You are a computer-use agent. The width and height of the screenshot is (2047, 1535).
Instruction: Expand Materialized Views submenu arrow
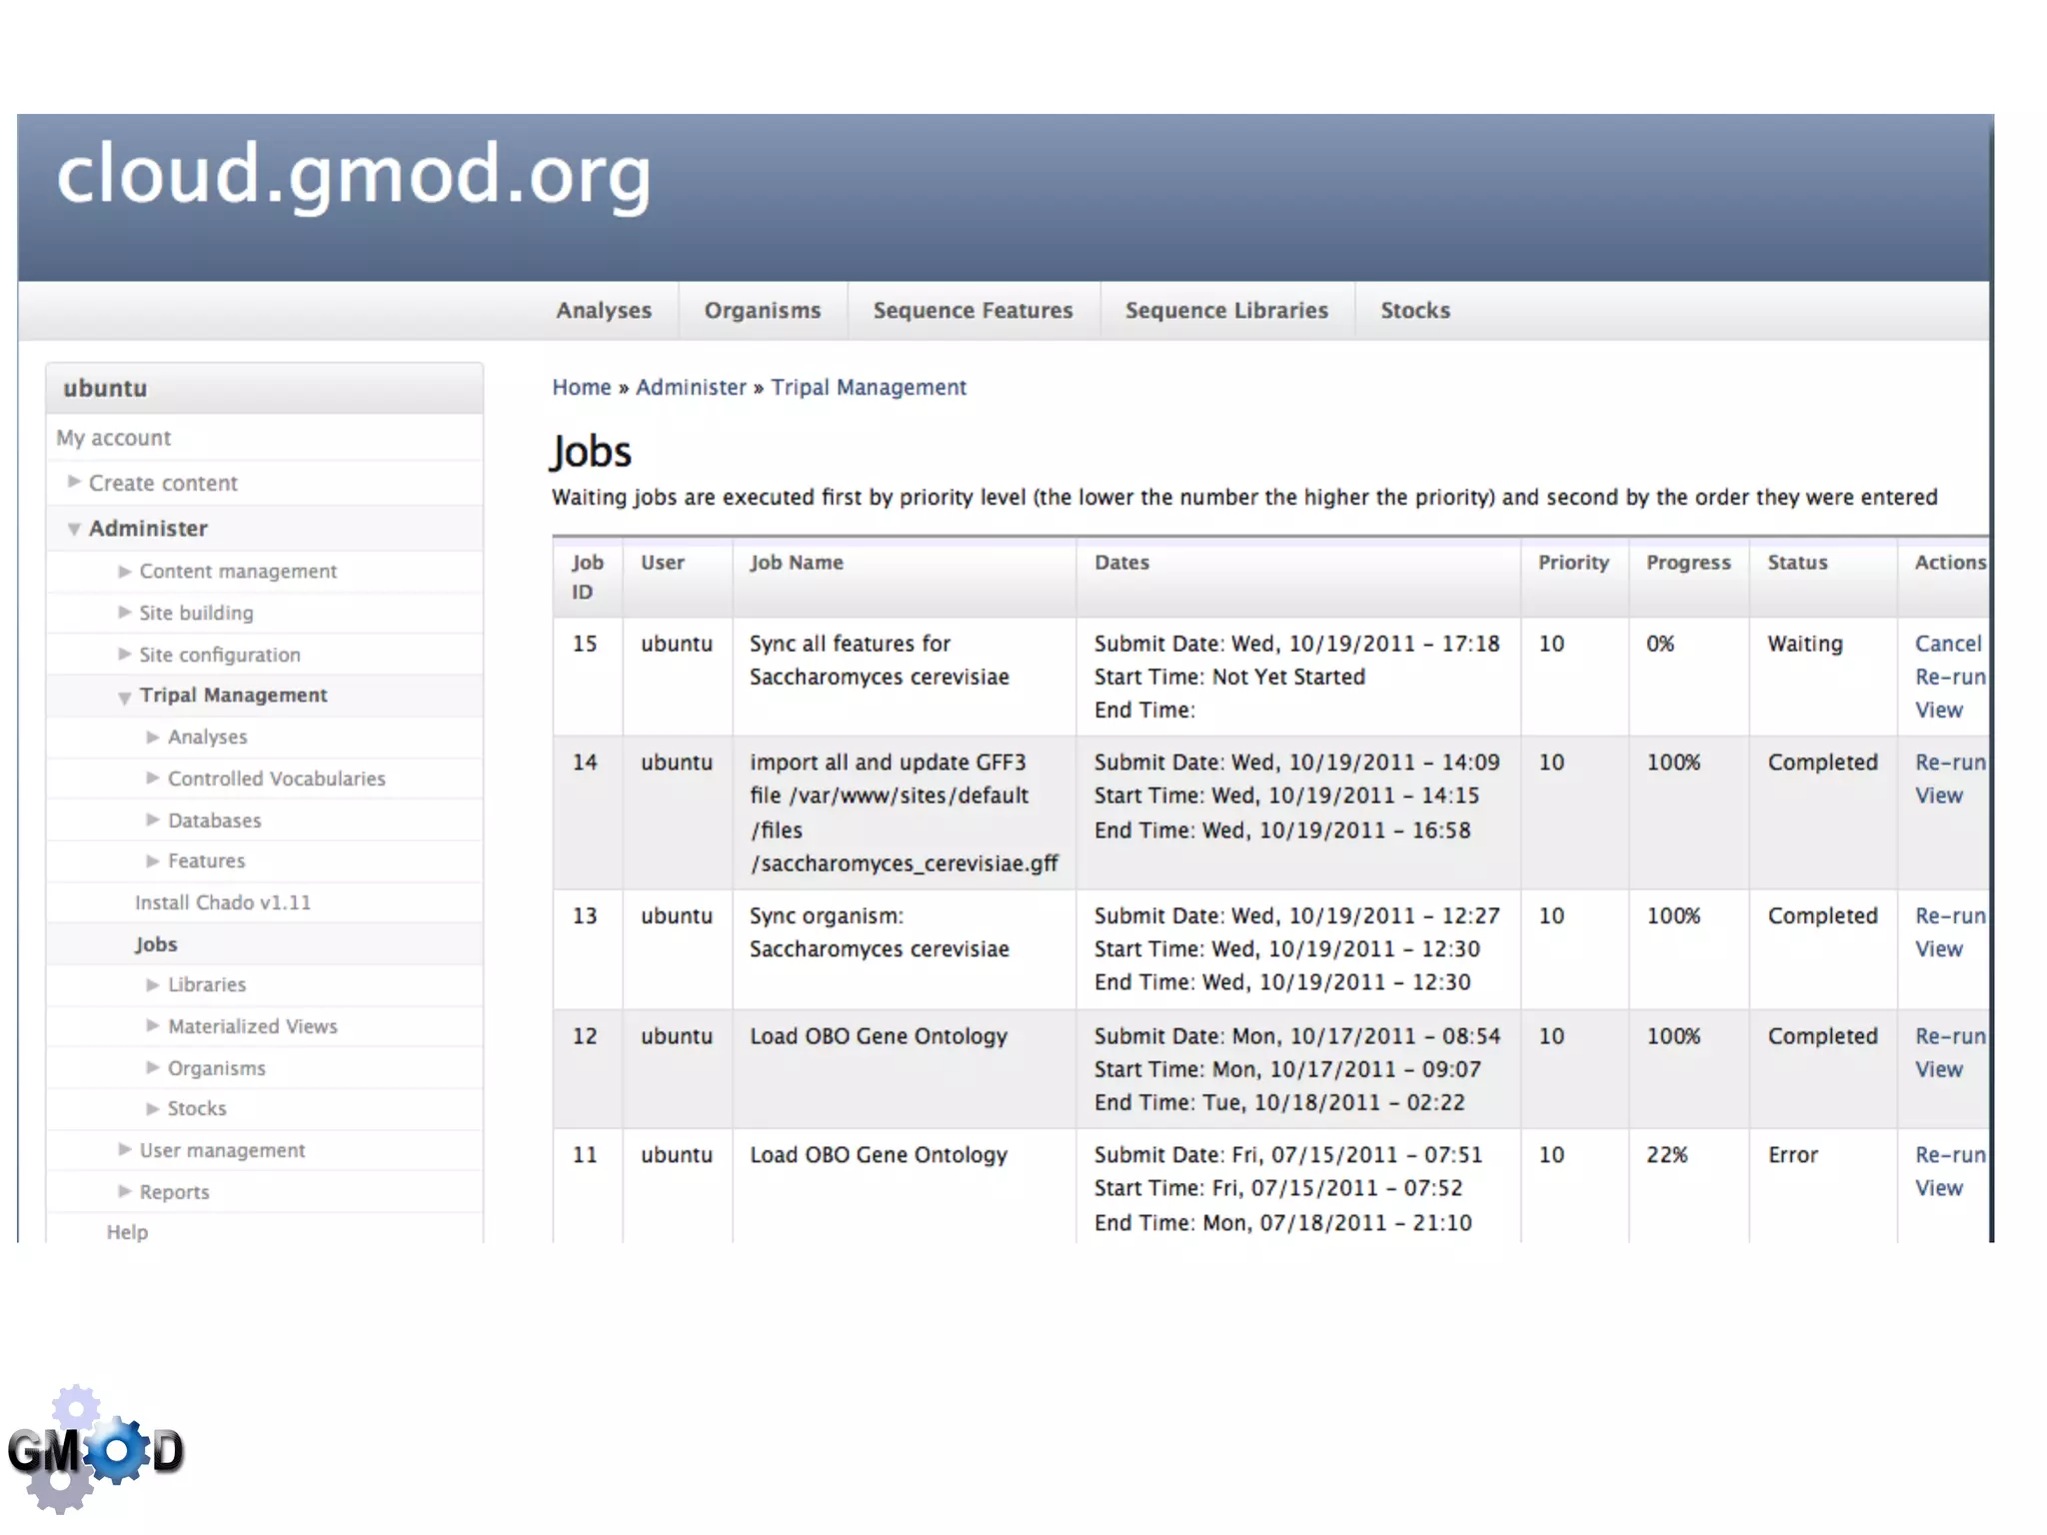coord(153,1026)
